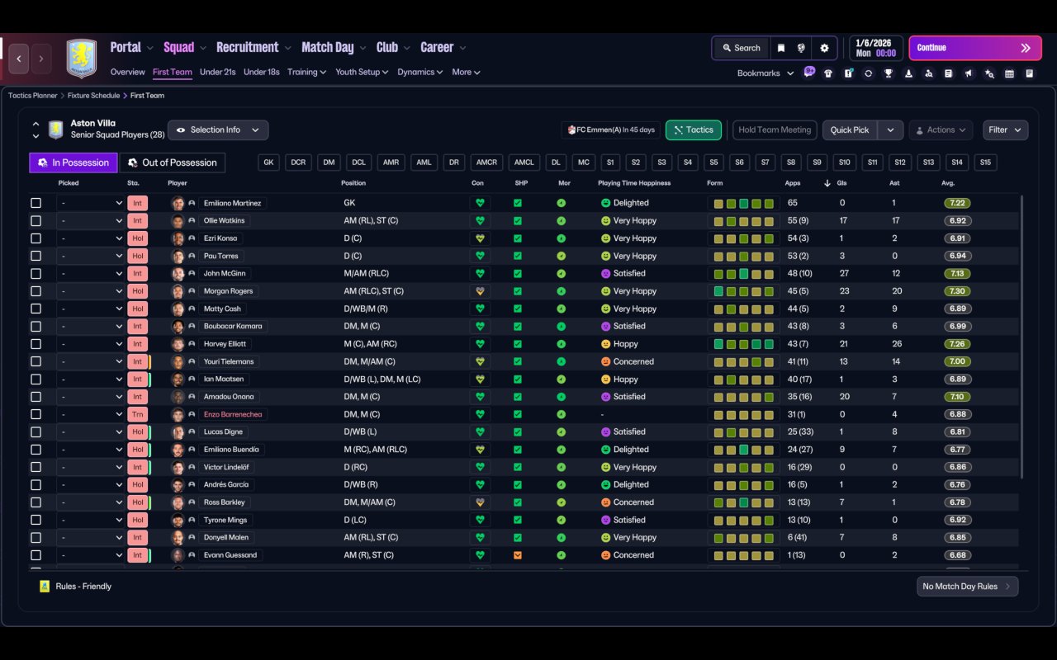Switch to Out of Possession view
The height and width of the screenshot is (660, 1057).
pos(173,163)
